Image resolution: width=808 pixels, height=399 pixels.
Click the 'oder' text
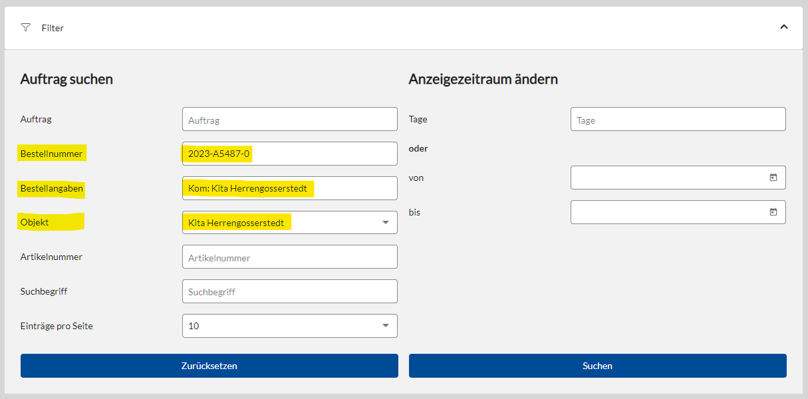[418, 148]
